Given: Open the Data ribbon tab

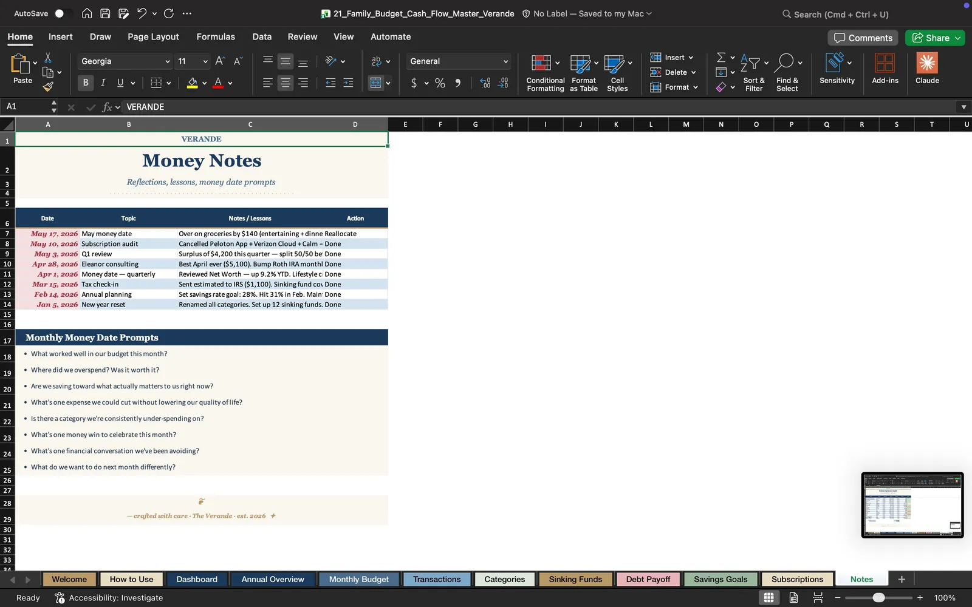Looking at the screenshot, I should pos(262,36).
